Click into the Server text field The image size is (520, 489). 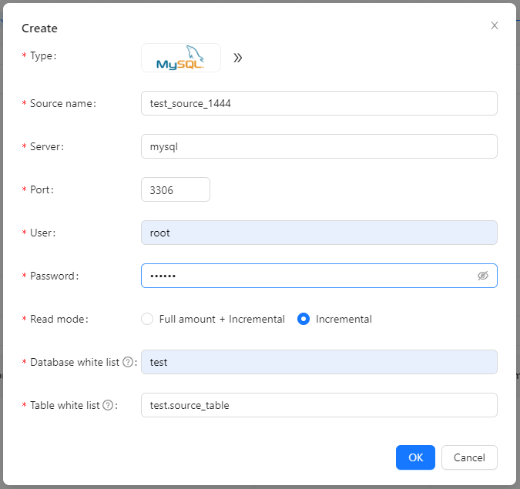pos(319,146)
